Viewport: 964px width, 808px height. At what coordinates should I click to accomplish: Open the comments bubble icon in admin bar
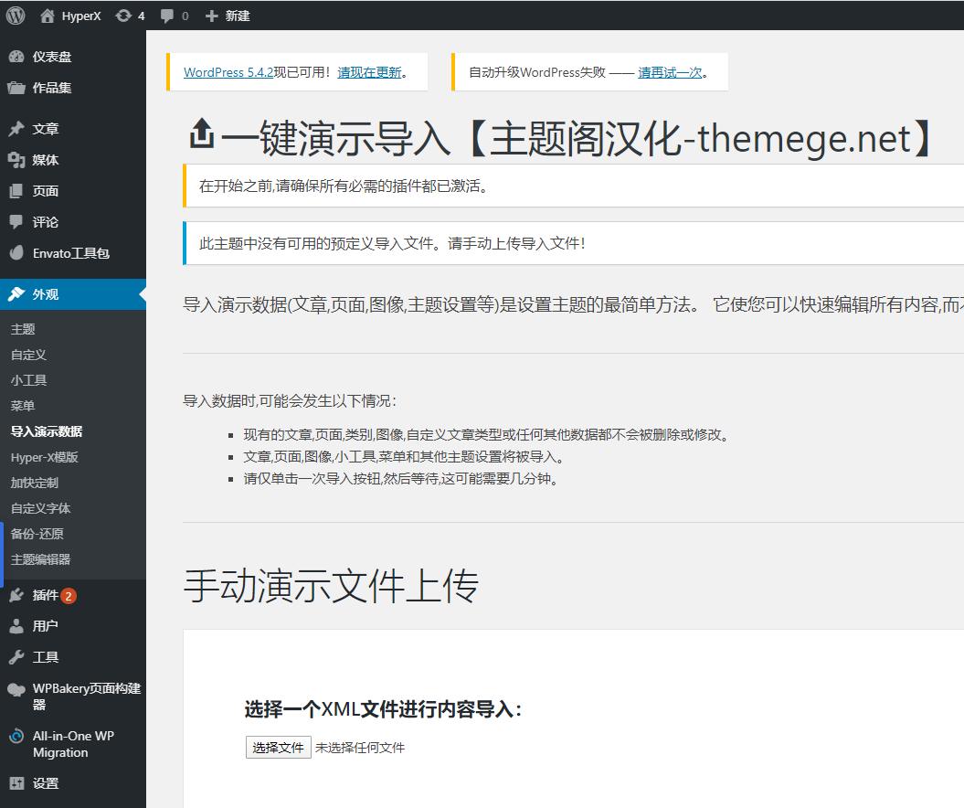166,16
